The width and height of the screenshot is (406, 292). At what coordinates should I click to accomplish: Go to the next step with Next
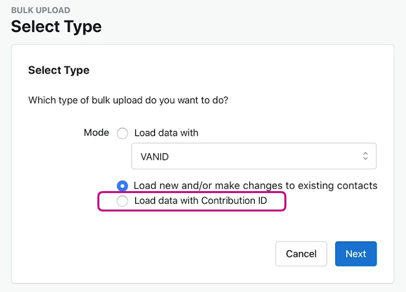tap(356, 254)
